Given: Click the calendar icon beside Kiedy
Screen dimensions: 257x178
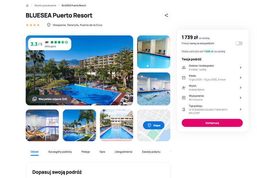Looking at the screenshot, I should click(184, 78).
